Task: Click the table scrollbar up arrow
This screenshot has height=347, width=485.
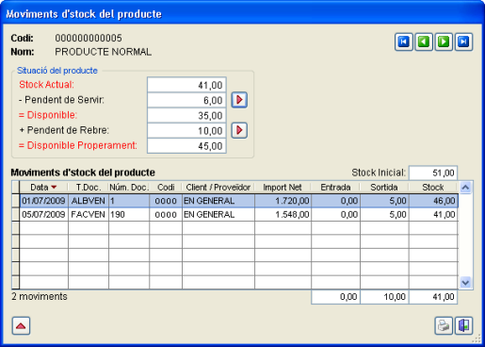Action: pyautogui.click(x=465, y=188)
